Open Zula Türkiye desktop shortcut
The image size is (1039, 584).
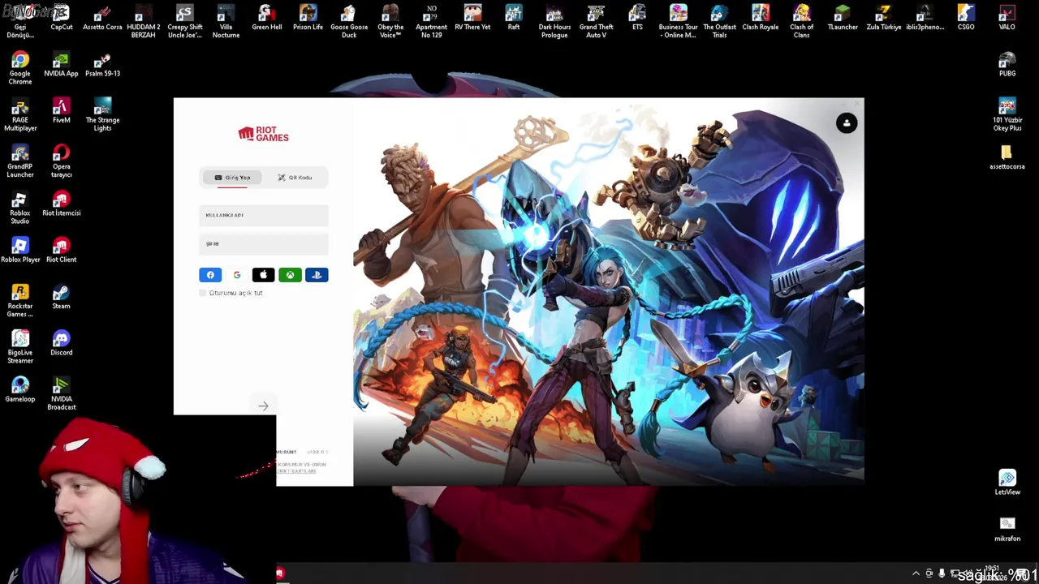coord(884,18)
